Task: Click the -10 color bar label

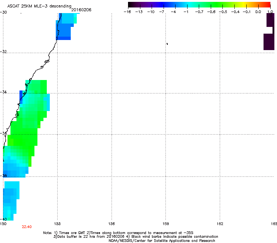Action: point(151,12)
